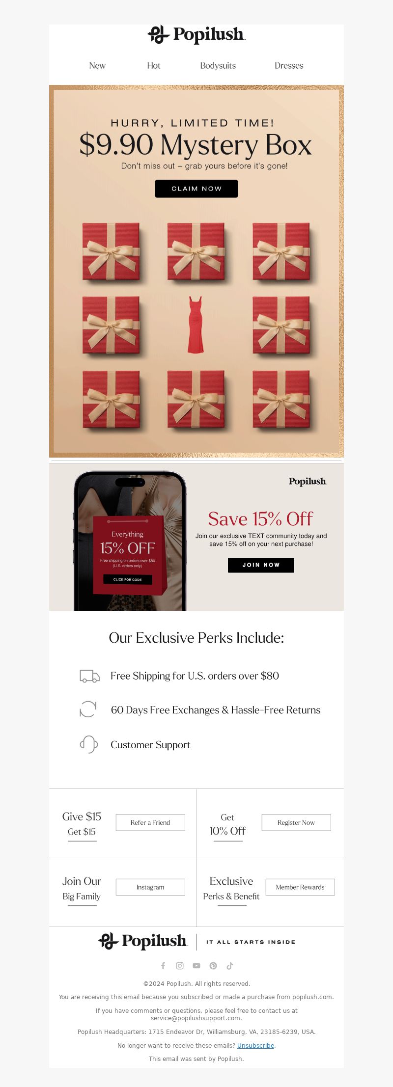Go to the Bodysuits category
This screenshot has width=393, height=1087.
click(218, 66)
